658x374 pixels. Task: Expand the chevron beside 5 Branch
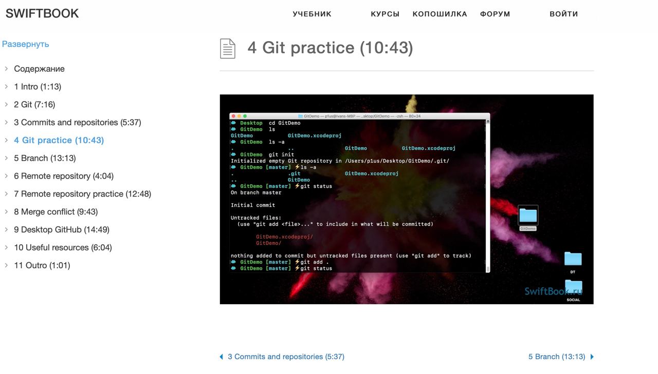pos(6,158)
